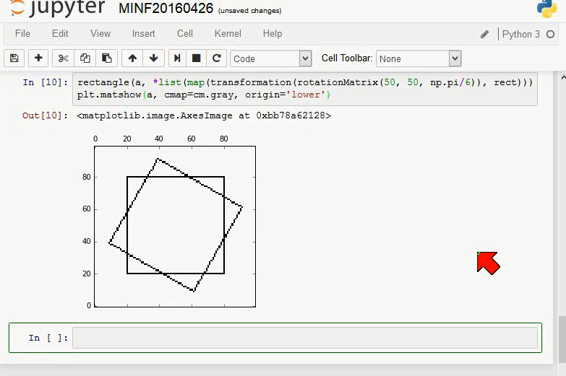Click into the empty input cell
The image size is (566, 376).
tap(305, 338)
